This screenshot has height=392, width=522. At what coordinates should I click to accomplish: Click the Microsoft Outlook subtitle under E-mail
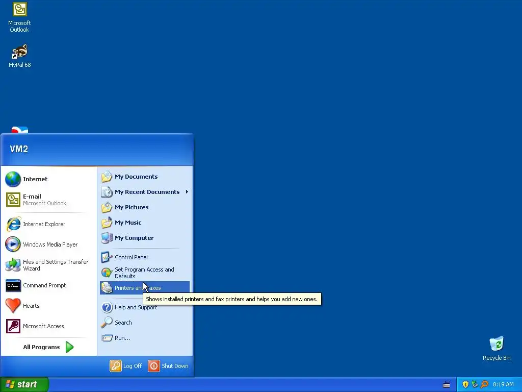45,203
